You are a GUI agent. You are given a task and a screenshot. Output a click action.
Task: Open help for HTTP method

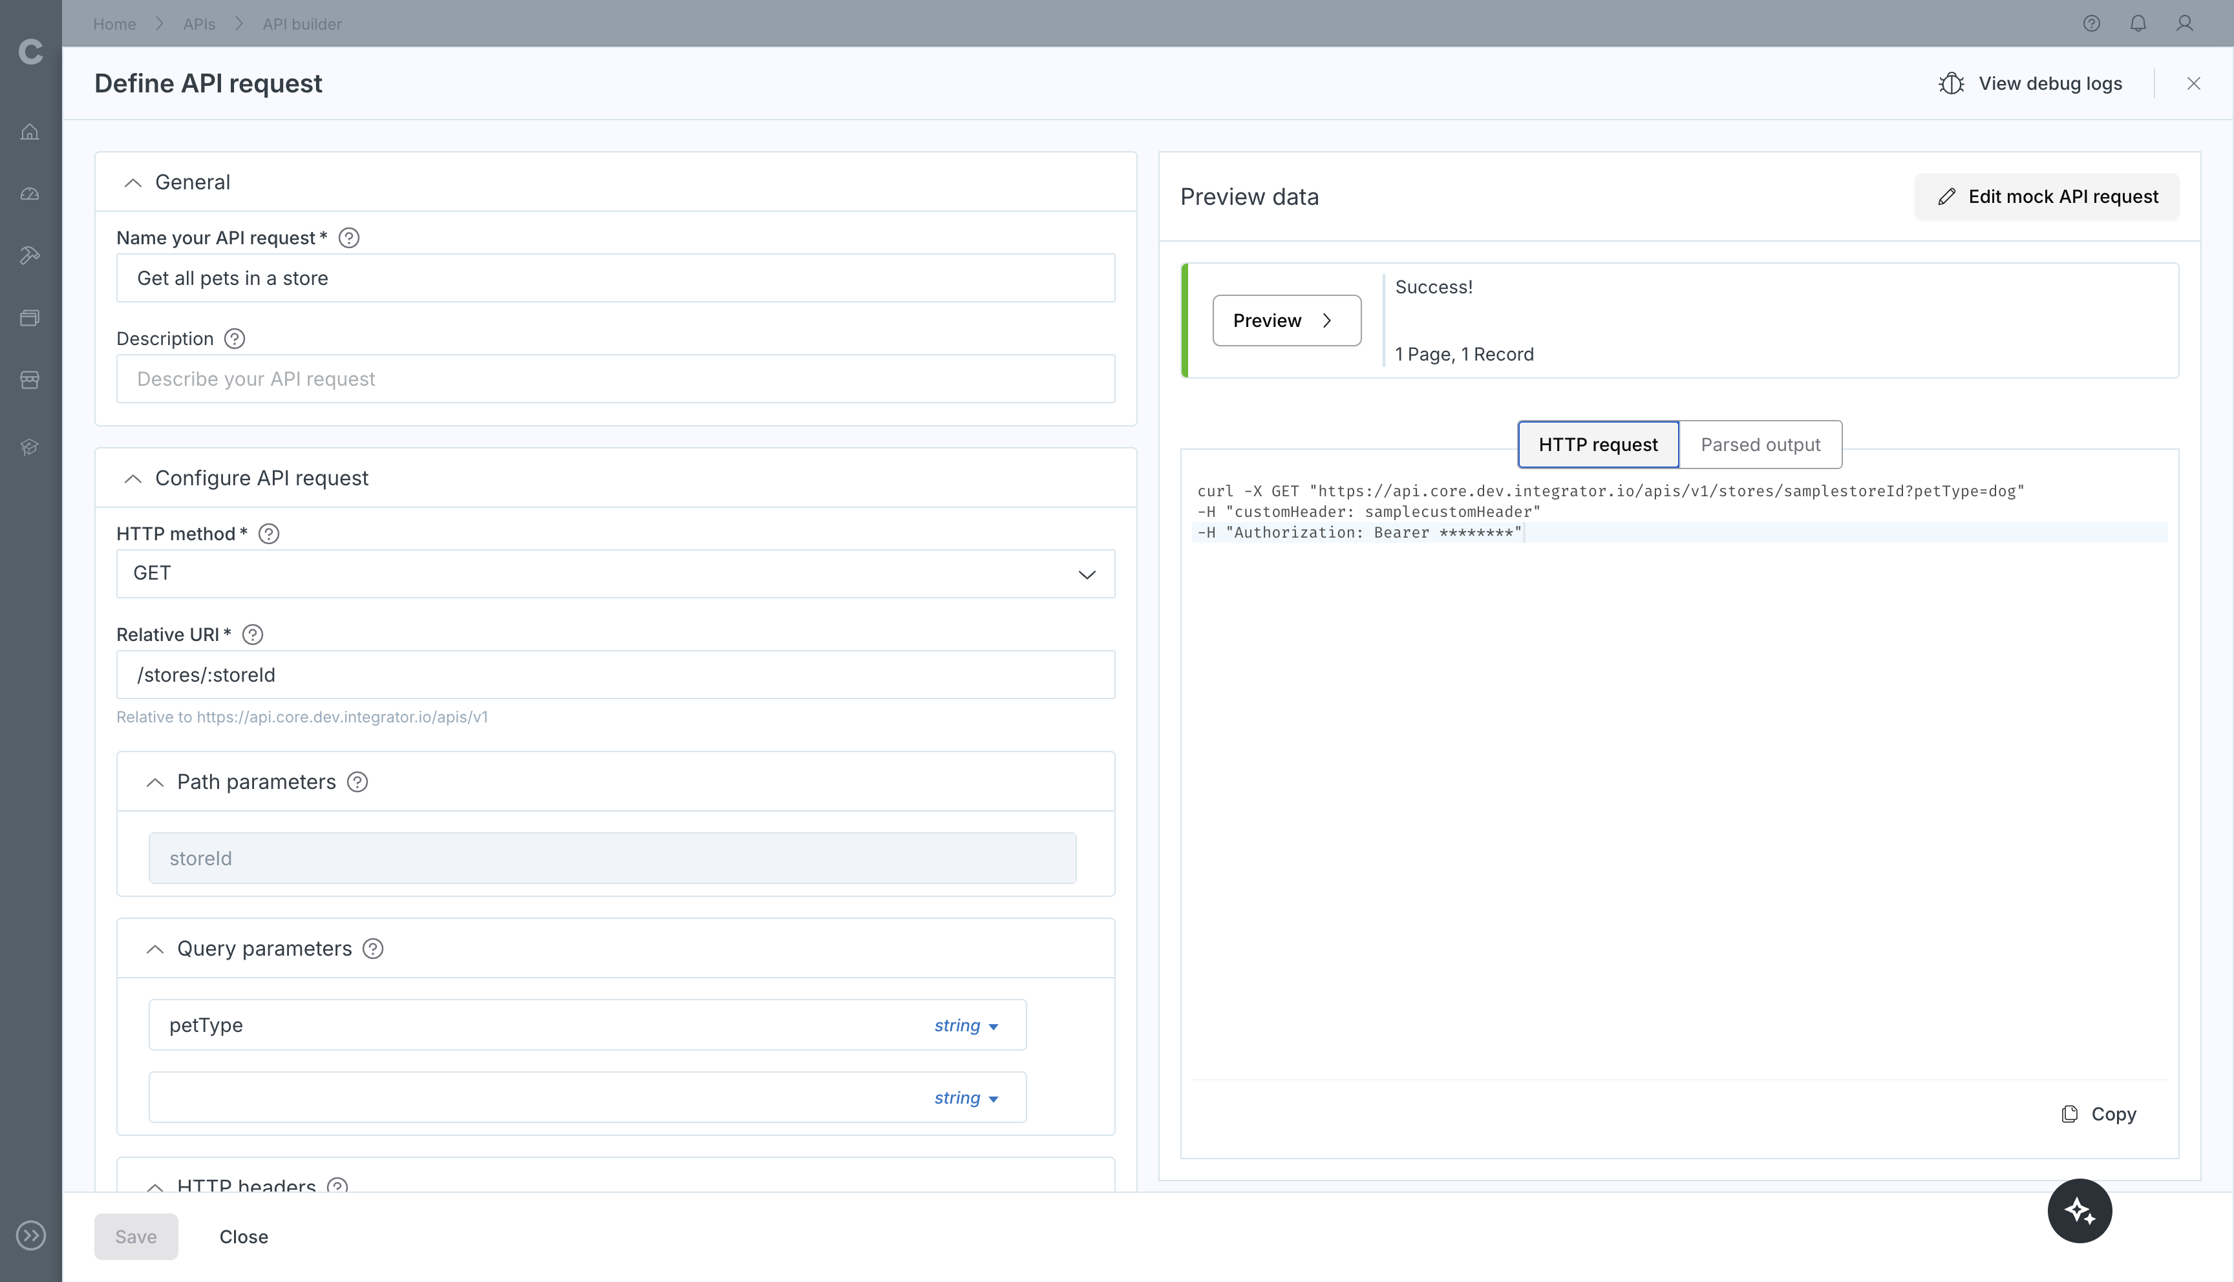268,534
